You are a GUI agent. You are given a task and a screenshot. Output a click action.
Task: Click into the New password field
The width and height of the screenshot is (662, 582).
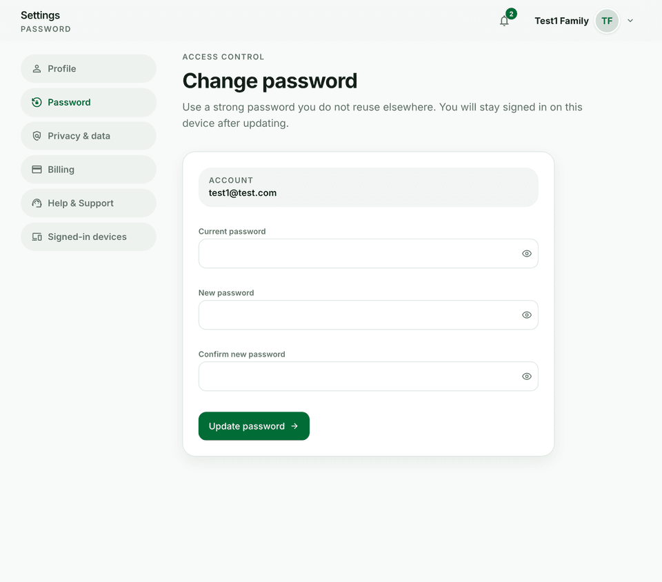click(x=368, y=315)
